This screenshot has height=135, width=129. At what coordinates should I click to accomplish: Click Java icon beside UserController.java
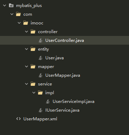pos(40,40)
